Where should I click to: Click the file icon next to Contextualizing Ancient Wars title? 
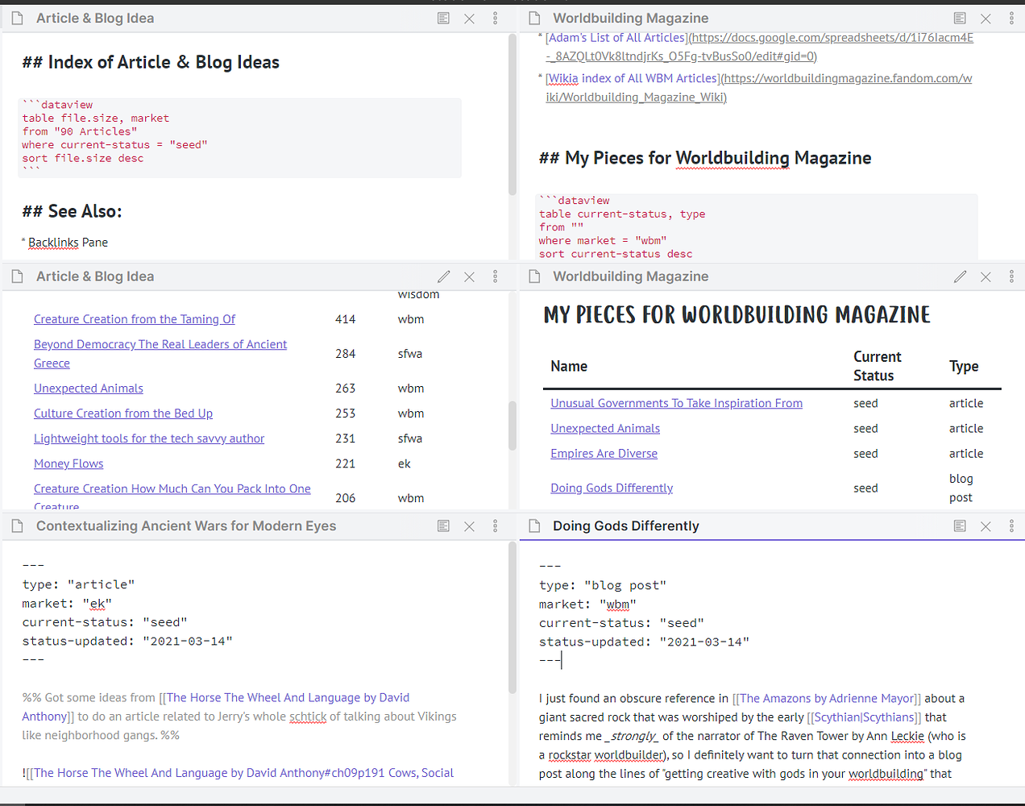(x=17, y=526)
